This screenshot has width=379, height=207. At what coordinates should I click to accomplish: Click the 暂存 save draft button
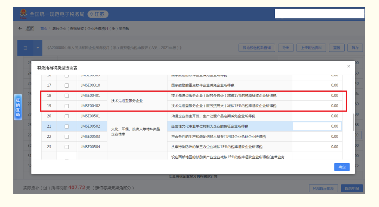355,48
